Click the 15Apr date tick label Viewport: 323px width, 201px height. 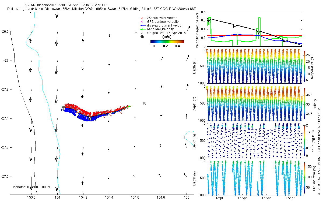point(242,198)
